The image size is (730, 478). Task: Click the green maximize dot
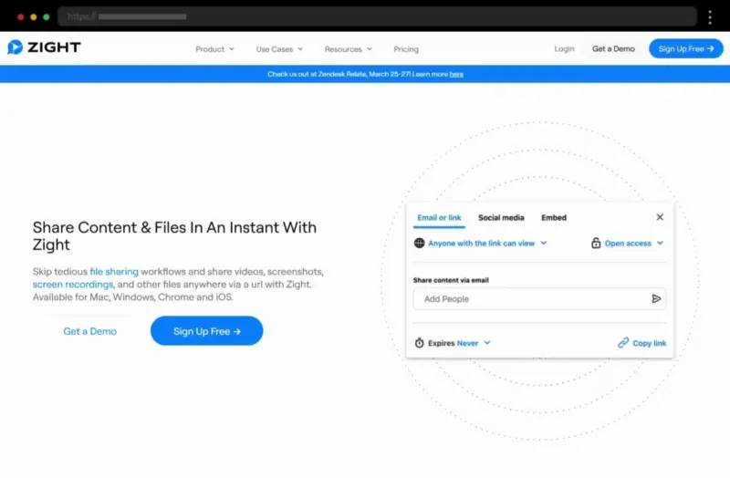click(x=47, y=16)
